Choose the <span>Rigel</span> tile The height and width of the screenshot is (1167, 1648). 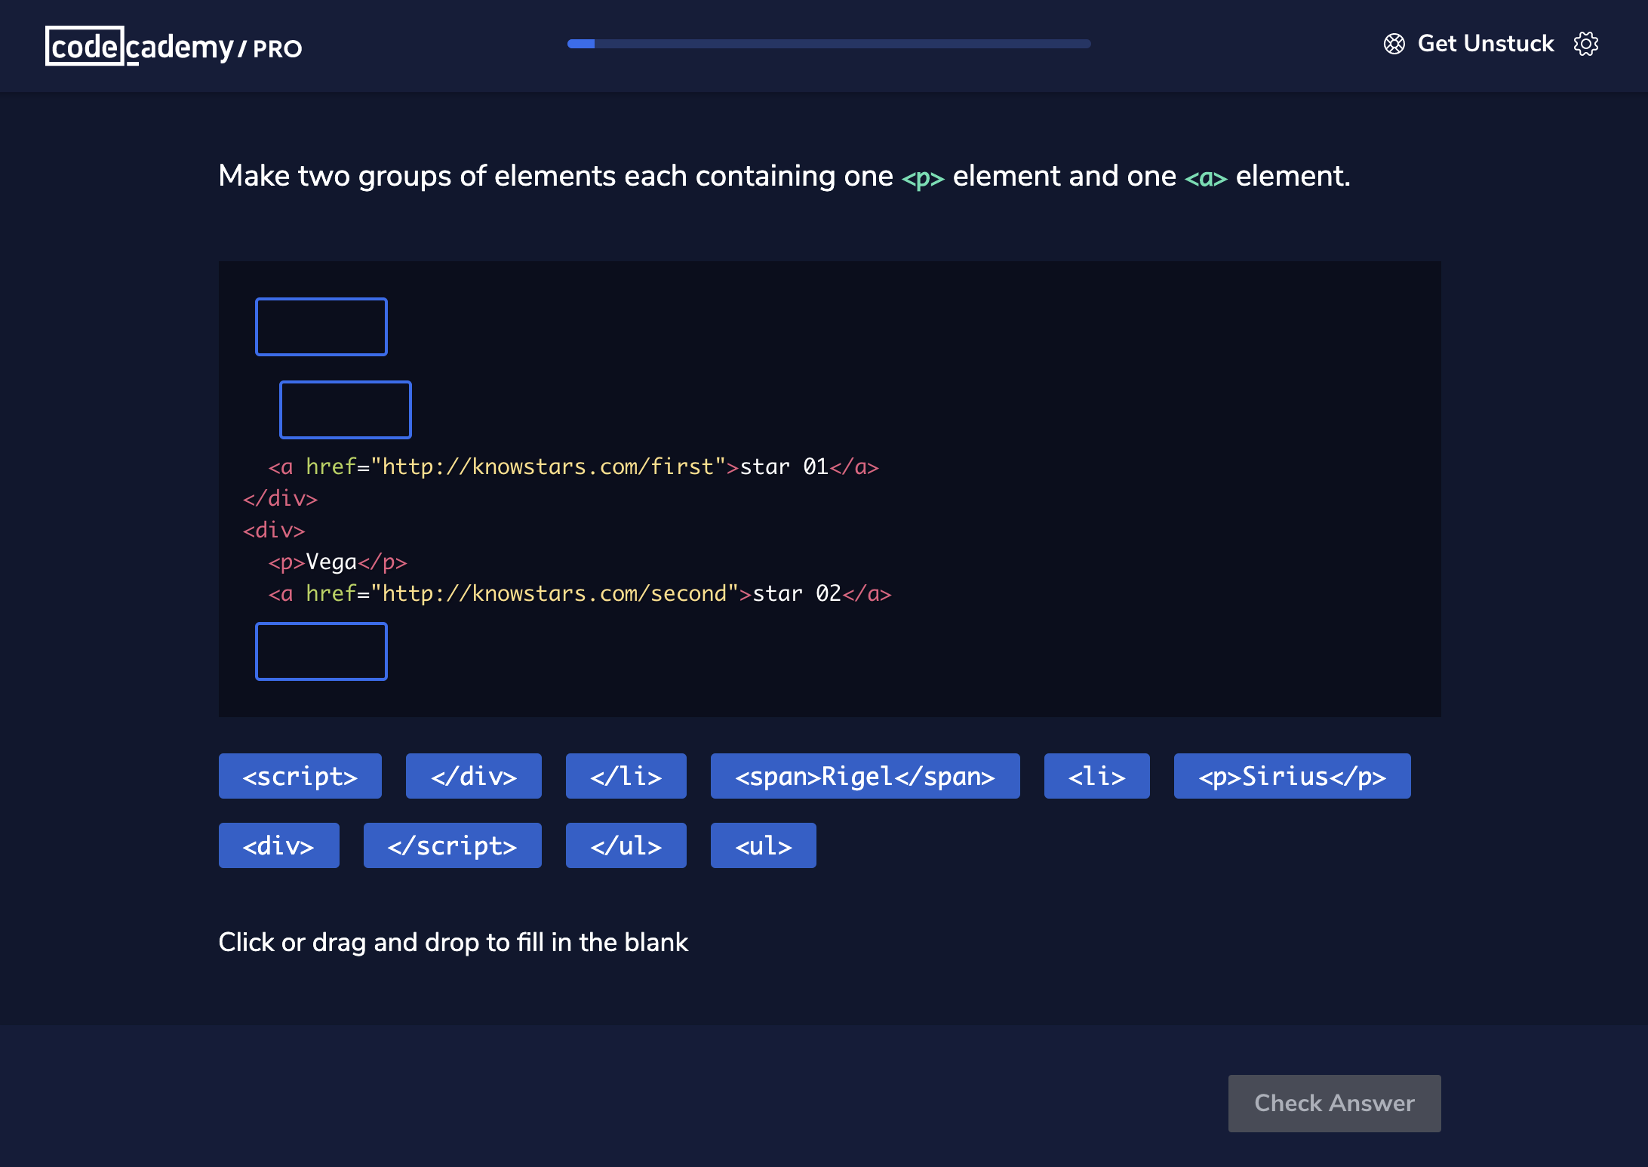pyautogui.click(x=866, y=776)
